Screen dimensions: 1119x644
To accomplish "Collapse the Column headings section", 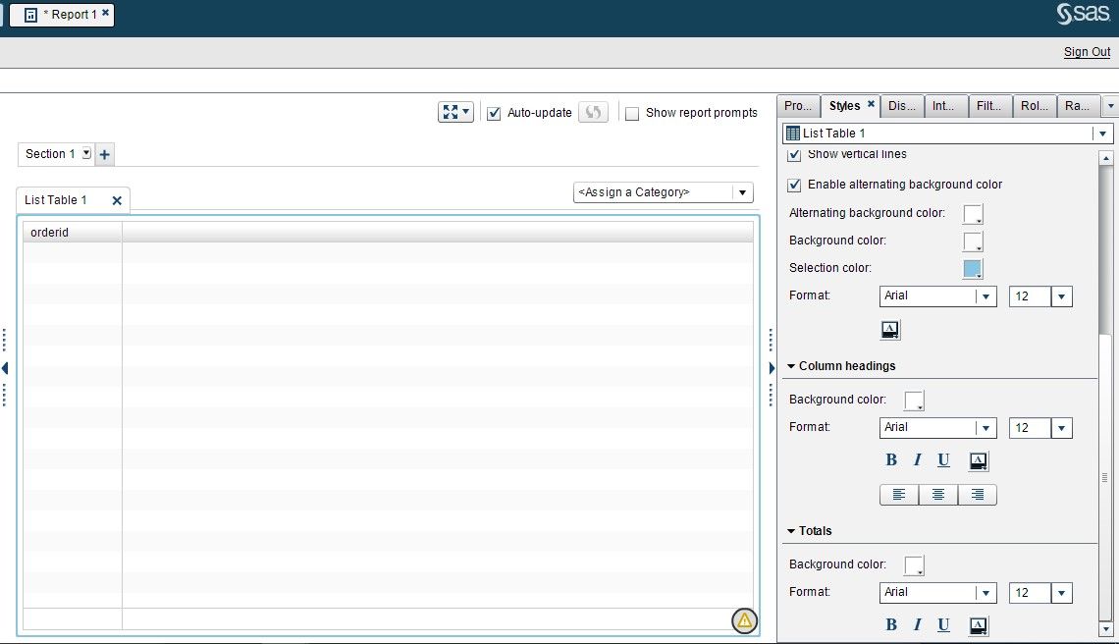I will coord(791,365).
